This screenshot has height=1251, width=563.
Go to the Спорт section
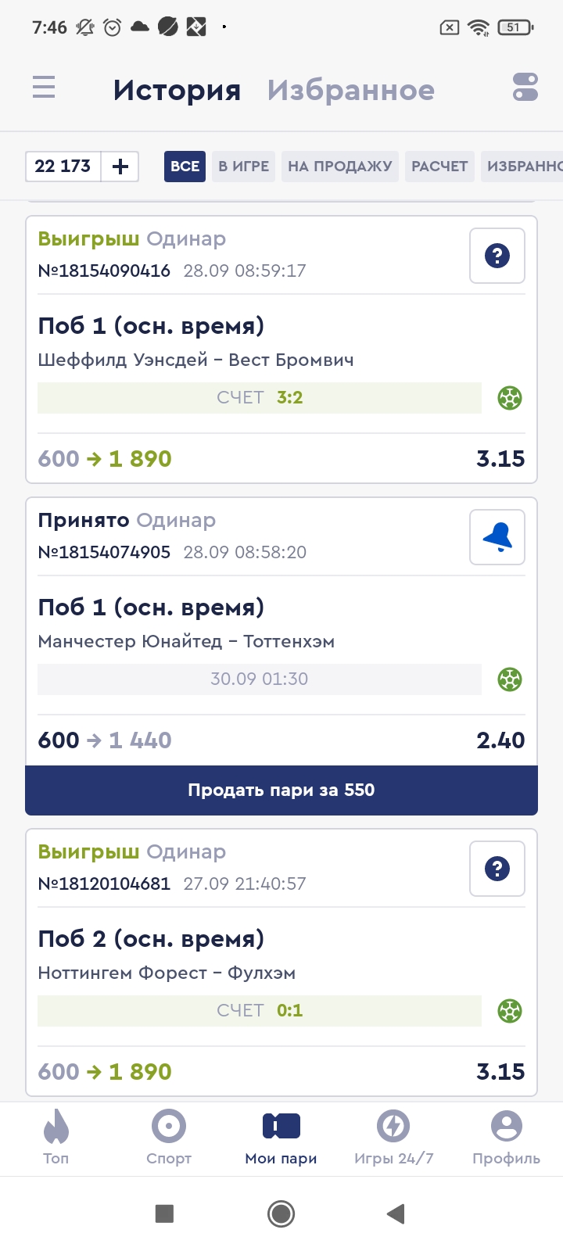point(169,1138)
